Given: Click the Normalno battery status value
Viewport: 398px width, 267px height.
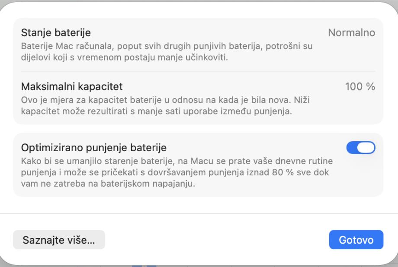Looking at the screenshot, I should pyautogui.click(x=351, y=33).
